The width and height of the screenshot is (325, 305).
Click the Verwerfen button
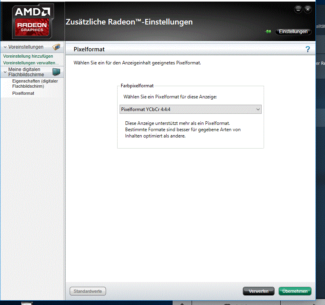coord(258,291)
